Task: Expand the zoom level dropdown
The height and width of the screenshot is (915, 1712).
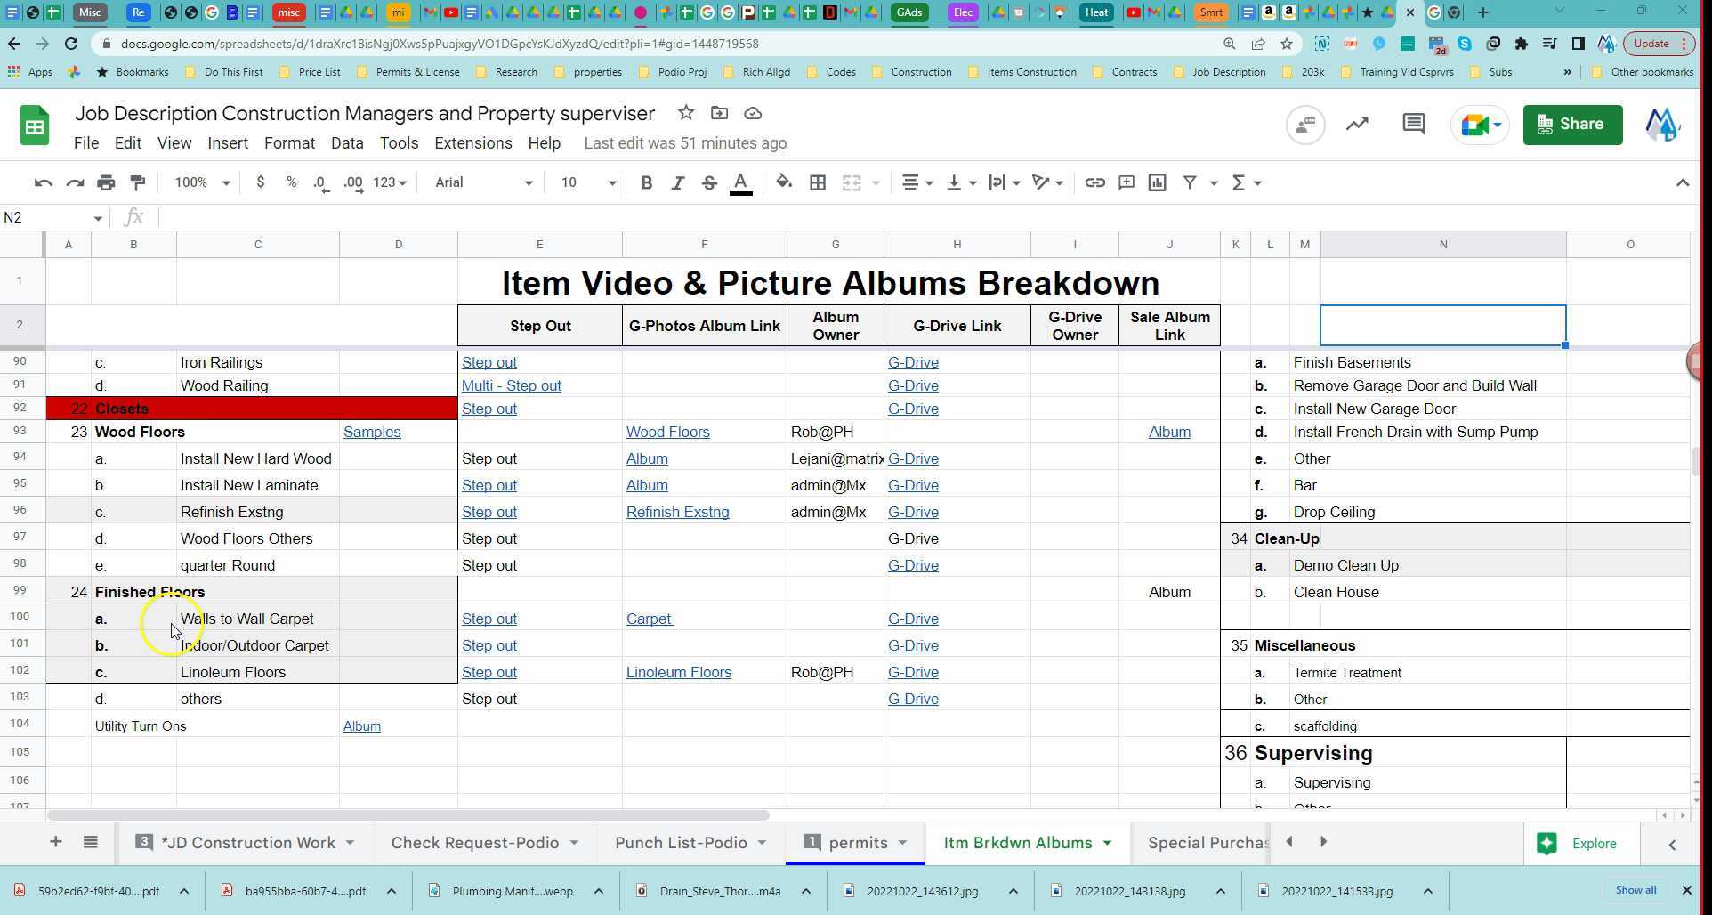Action: 202,182
